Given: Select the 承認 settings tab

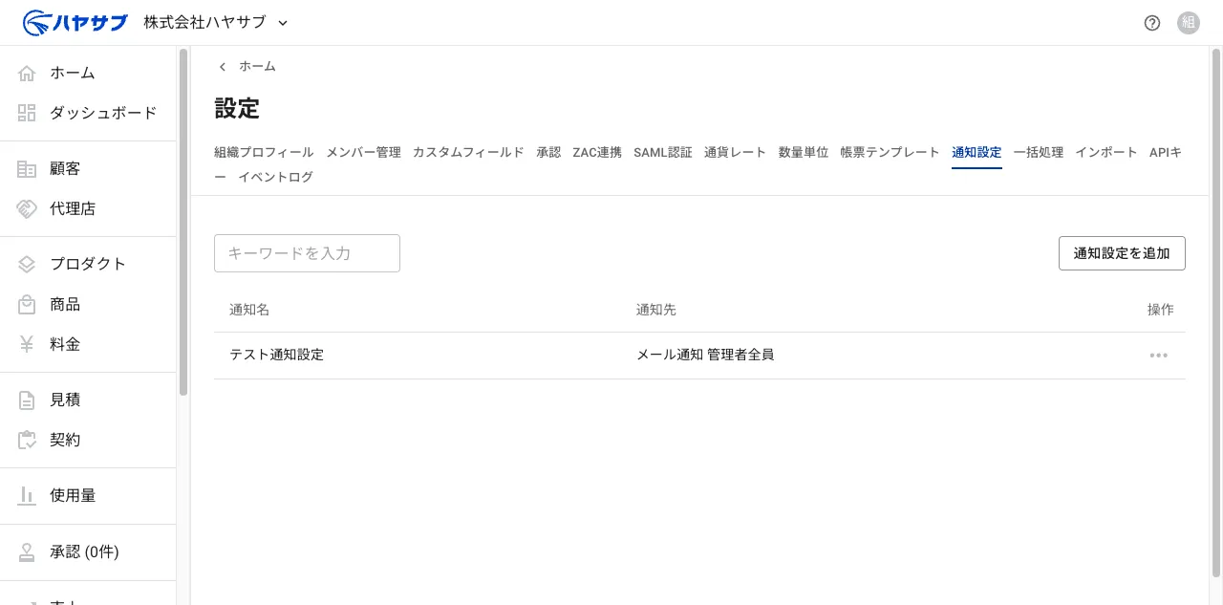Looking at the screenshot, I should 548,152.
